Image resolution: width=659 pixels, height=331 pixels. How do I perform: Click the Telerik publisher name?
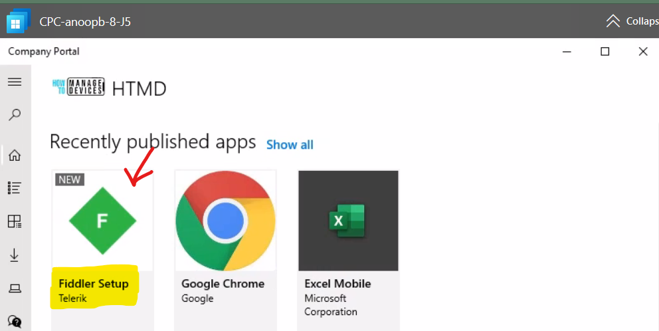point(72,298)
